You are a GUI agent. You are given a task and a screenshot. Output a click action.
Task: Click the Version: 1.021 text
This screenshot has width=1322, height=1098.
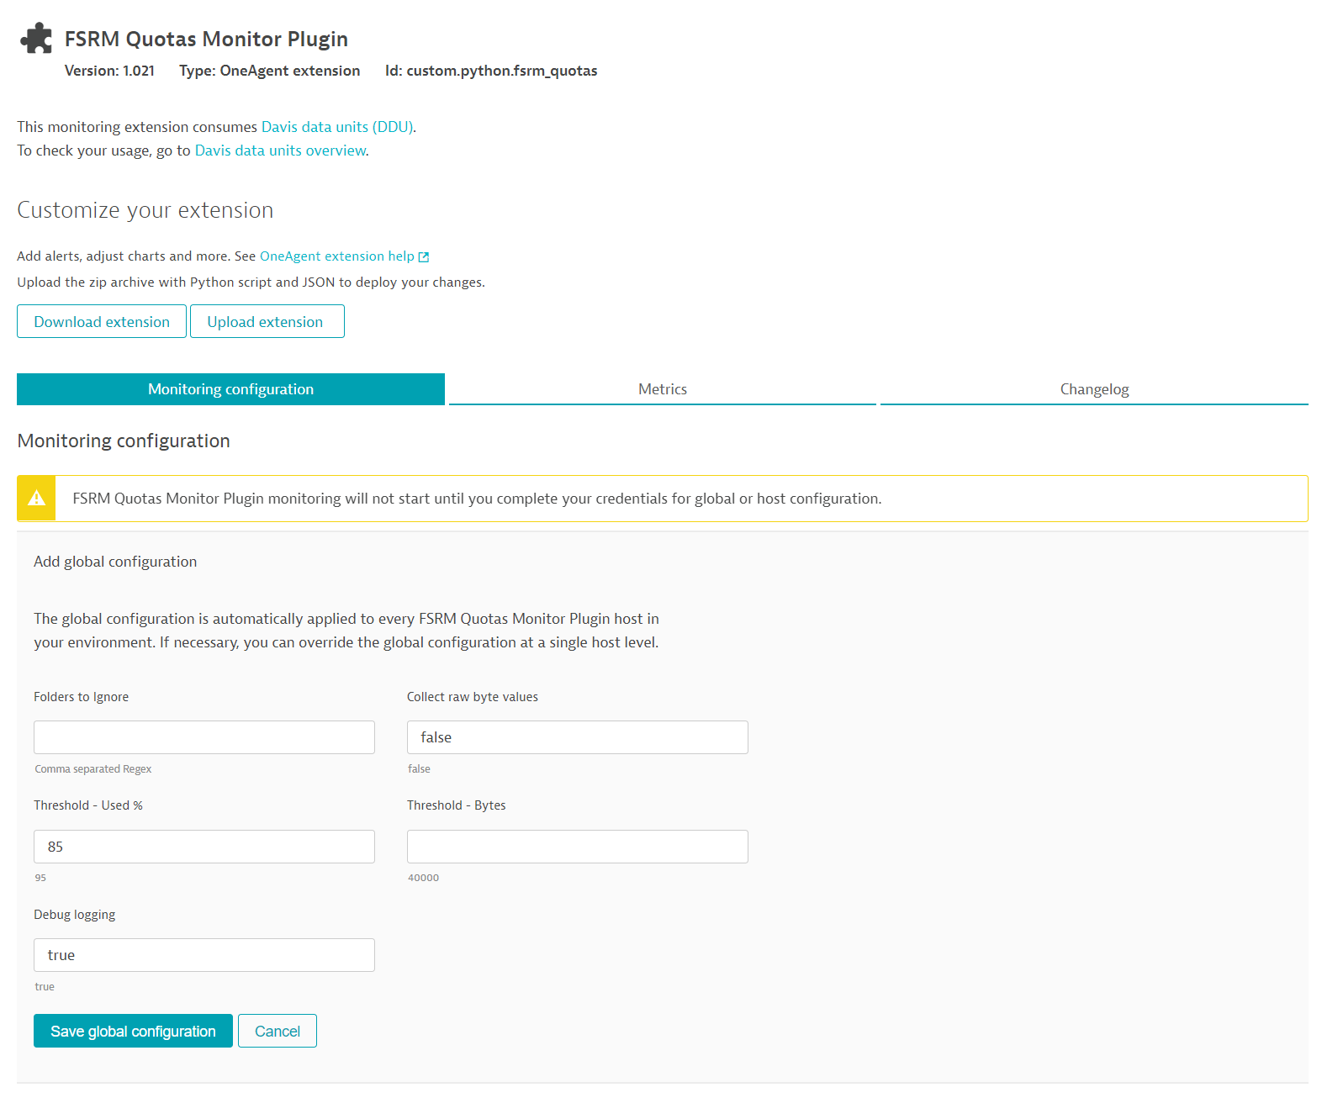pyautogui.click(x=109, y=71)
